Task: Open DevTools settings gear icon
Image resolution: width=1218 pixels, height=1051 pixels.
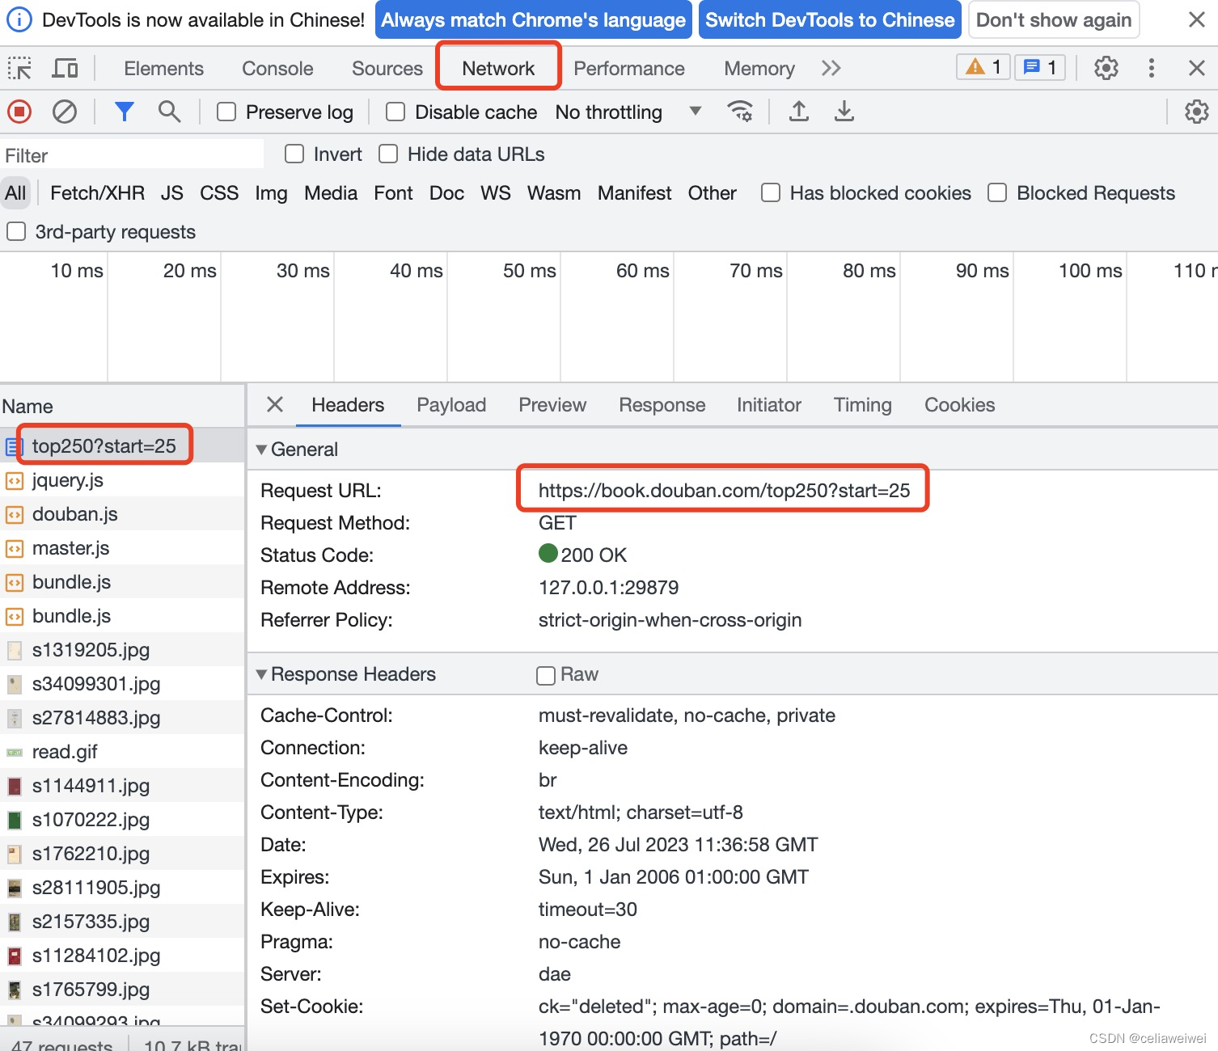Action: [1106, 68]
